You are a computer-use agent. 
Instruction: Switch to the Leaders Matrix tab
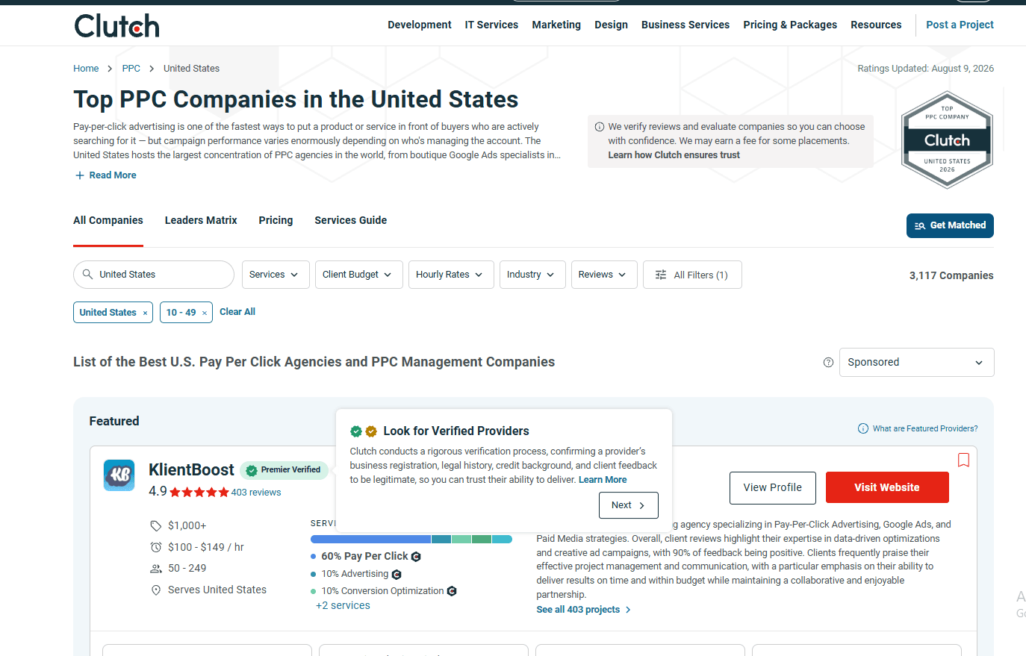click(201, 221)
